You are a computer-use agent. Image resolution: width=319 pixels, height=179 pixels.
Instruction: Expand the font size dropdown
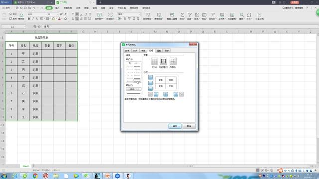(x=58, y=14)
